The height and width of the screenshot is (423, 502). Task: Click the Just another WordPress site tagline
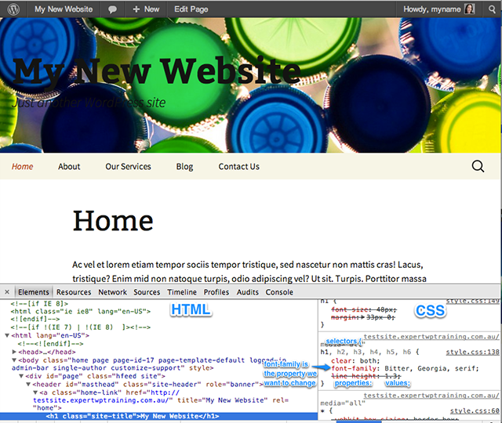(89, 103)
